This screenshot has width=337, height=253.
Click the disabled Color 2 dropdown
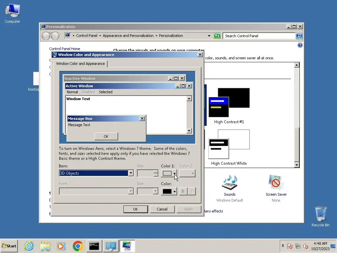pos(187,173)
